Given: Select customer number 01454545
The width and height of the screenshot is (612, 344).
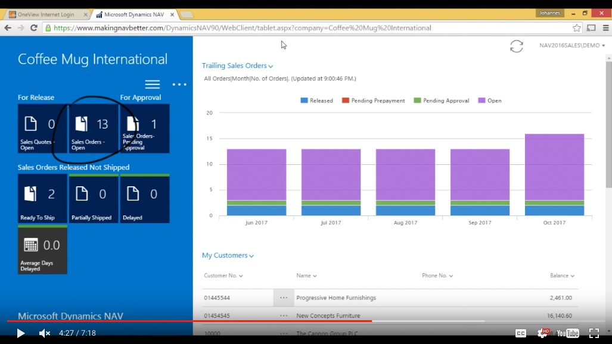Looking at the screenshot, I should pos(217,315).
